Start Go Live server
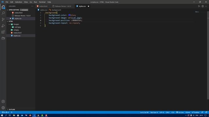 pos(180,112)
